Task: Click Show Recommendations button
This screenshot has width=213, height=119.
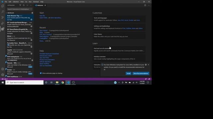Action: pyautogui.click(x=141, y=73)
